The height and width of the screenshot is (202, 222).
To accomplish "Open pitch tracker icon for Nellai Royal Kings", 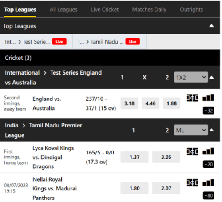I will pos(192,182).
